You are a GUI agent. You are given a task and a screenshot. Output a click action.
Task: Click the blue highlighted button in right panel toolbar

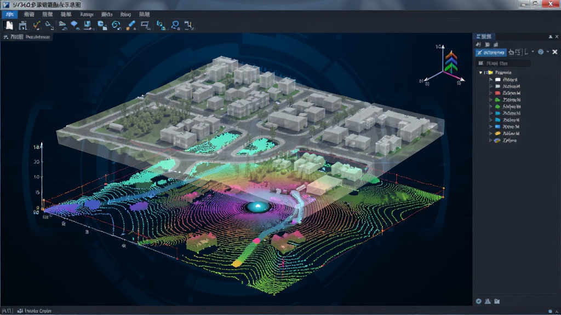pyautogui.click(x=491, y=52)
